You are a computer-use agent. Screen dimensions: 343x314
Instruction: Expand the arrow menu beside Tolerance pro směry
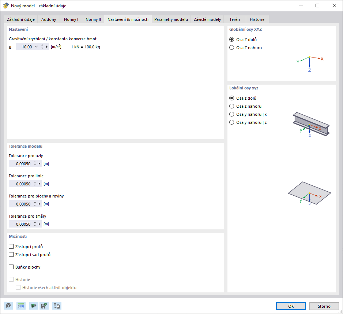tap(39, 224)
